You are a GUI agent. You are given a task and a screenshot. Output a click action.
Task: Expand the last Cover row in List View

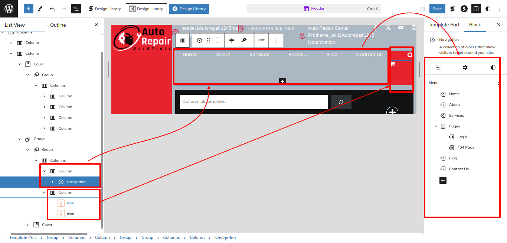28,225
